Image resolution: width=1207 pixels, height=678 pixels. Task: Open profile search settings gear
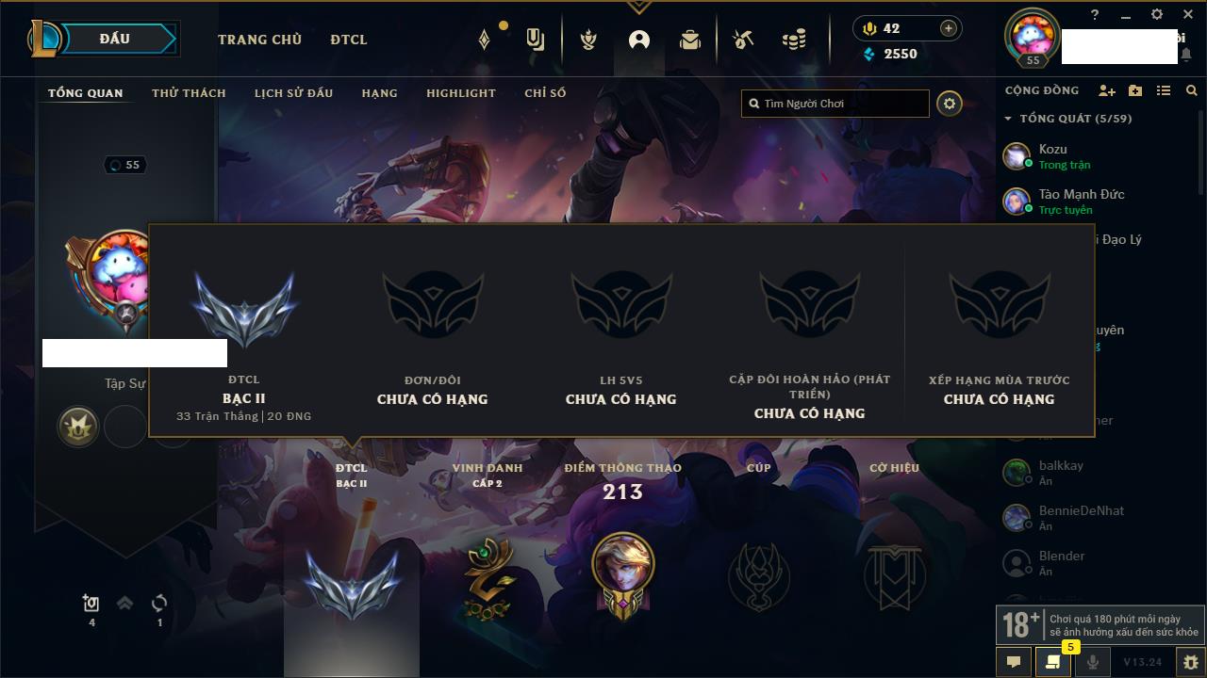pos(950,104)
